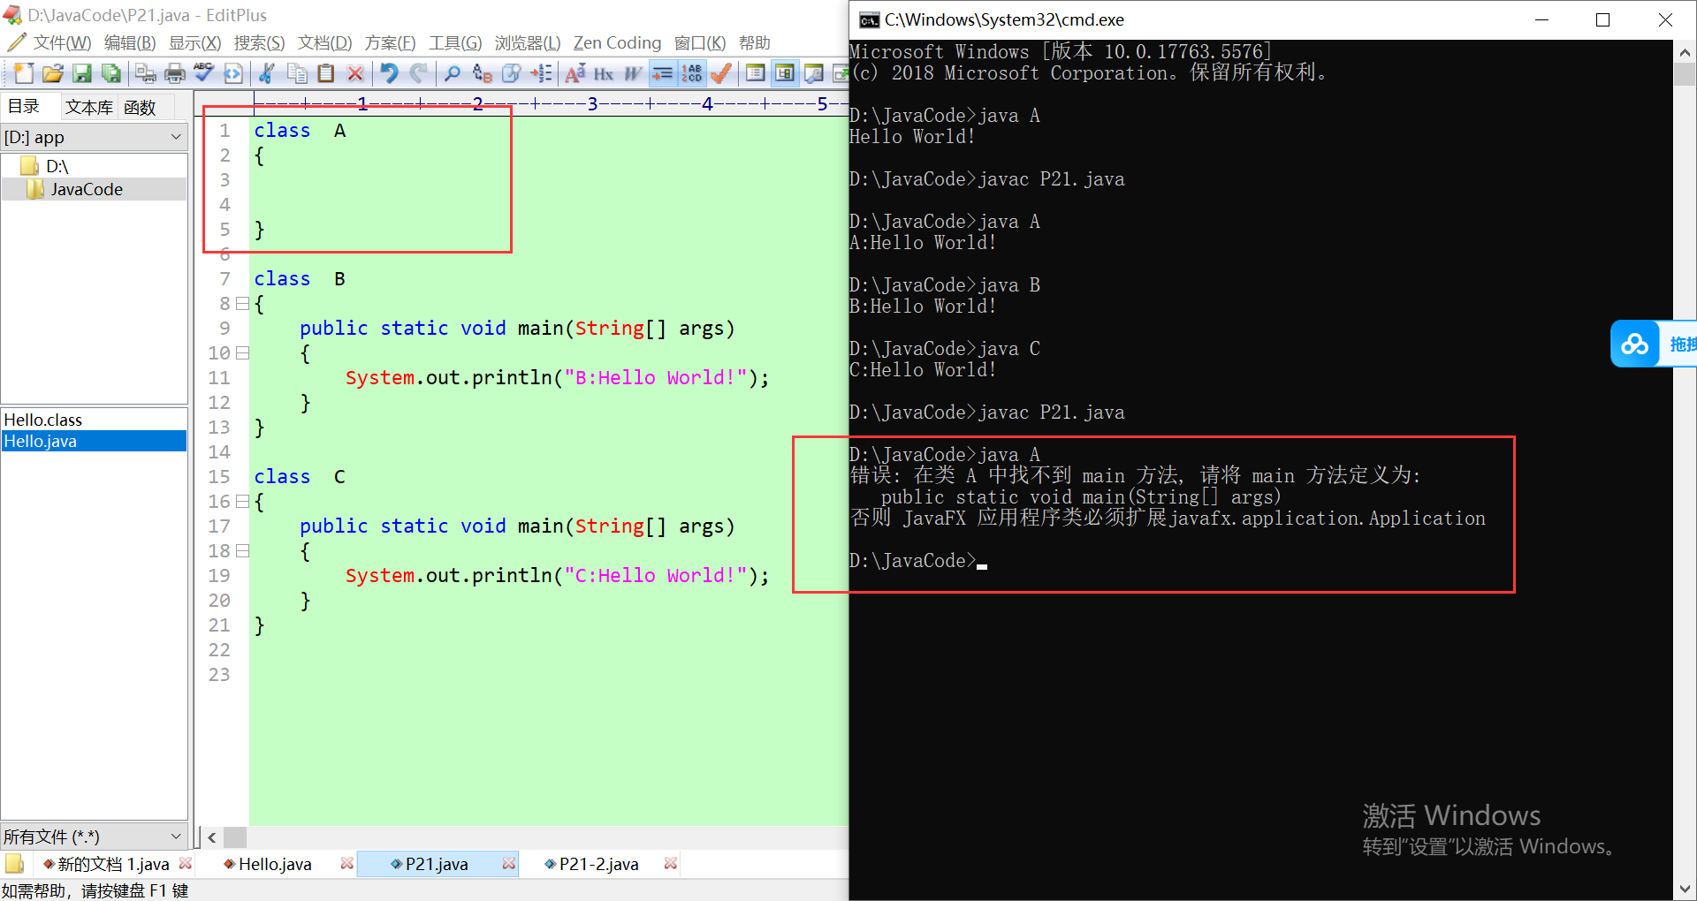Switch to the 目录 sidebar tab
The width and height of the screenshot is (1697, 901).
[x=24, y=106]
